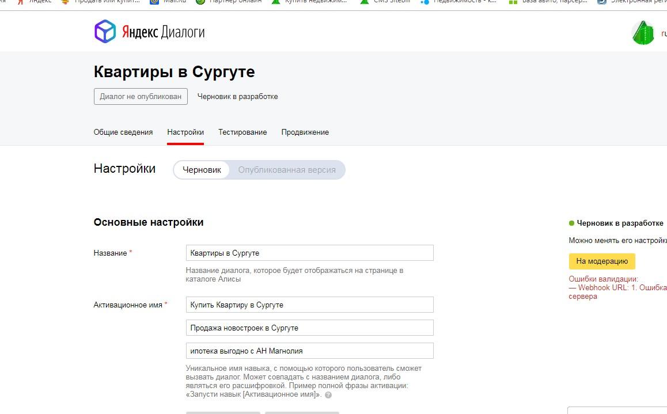The width and height of the screenshot is (667, 414).
Task: Open the Продвижение tab
Action: [305, 132]
